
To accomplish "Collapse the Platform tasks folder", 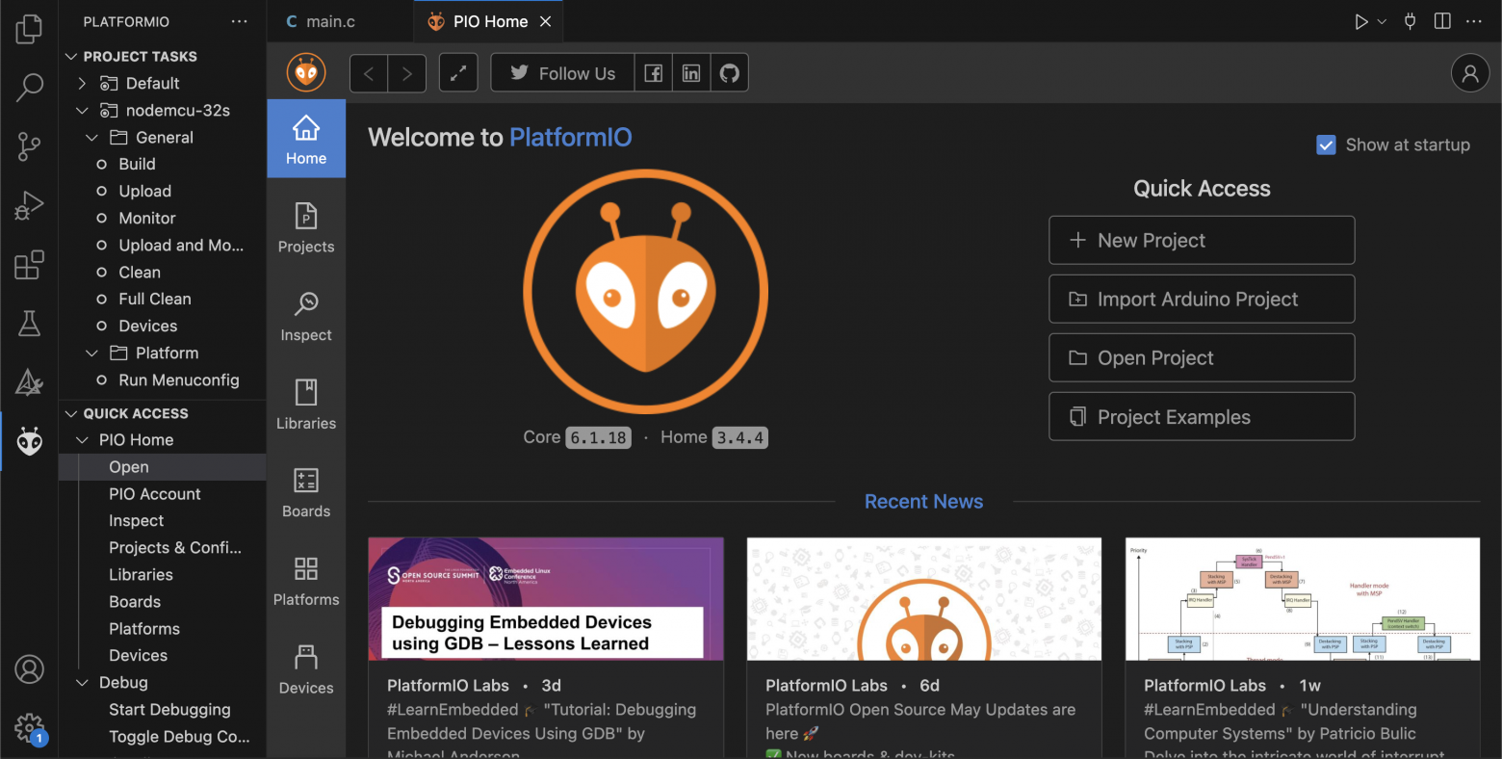I will [92, 353].
